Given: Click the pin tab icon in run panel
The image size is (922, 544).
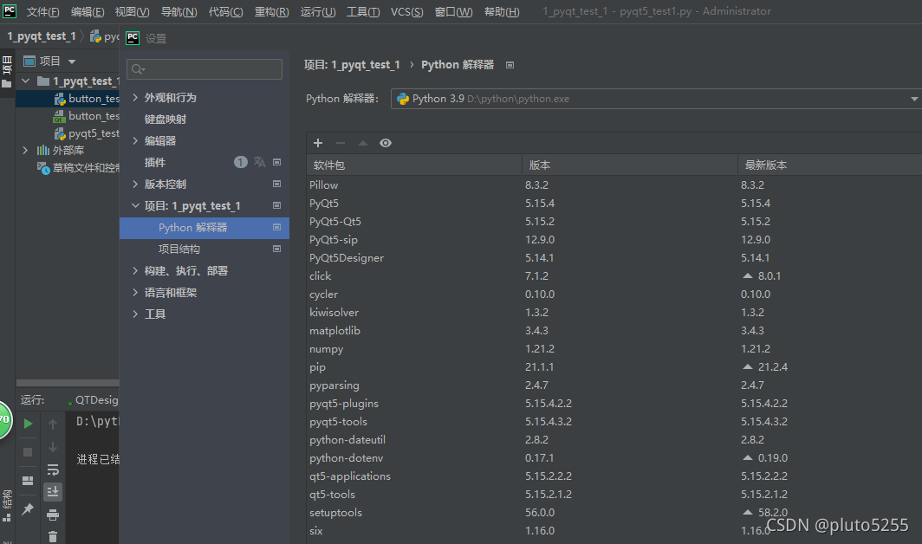Looking at the screenshot, I should 28,508.
